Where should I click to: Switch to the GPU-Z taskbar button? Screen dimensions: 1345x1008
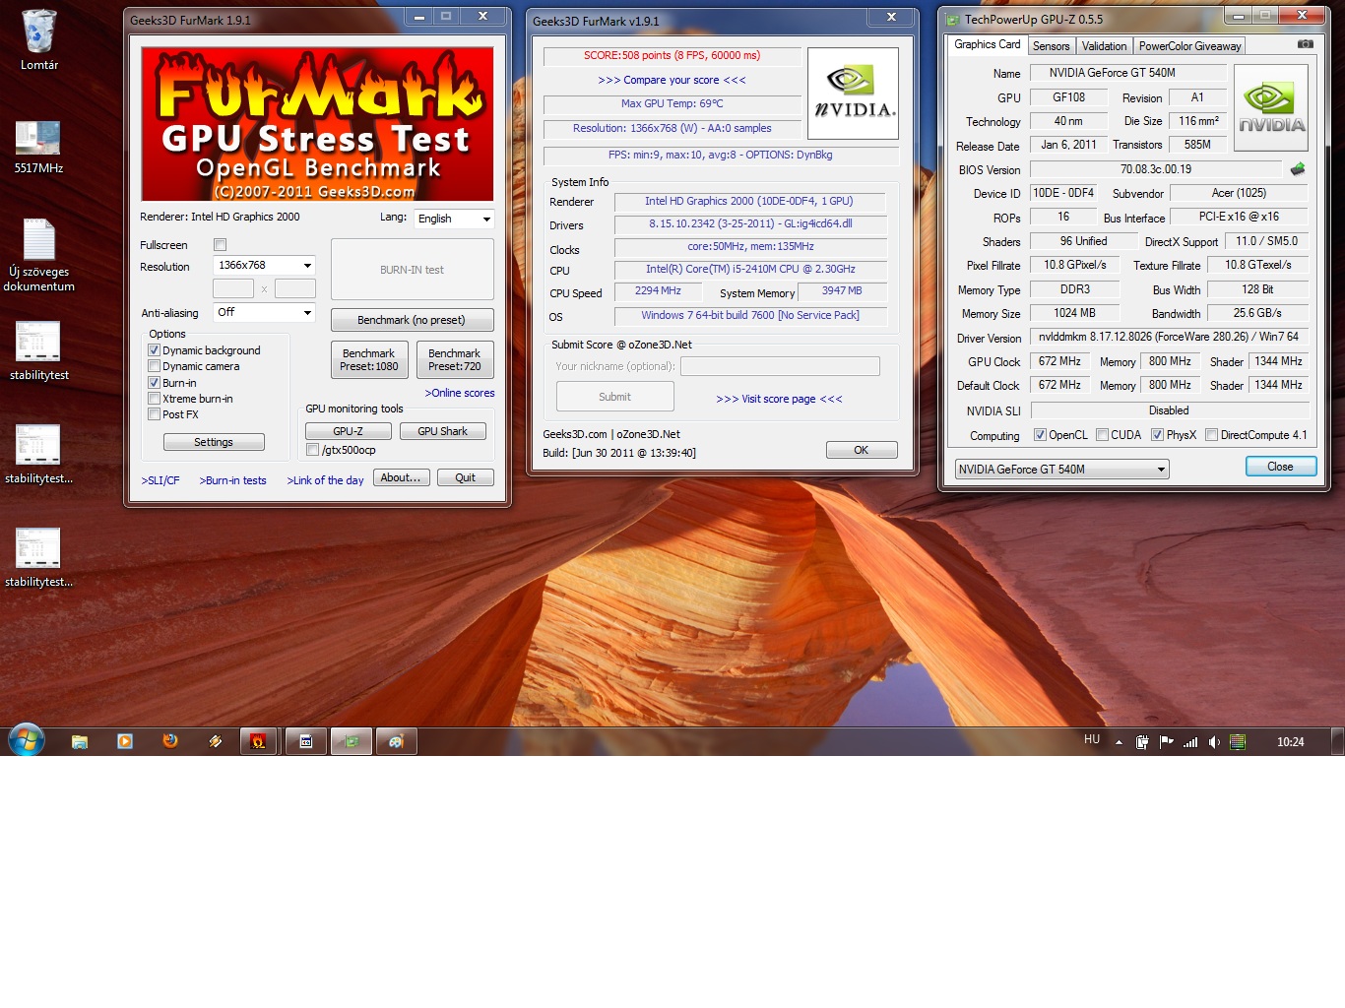pos(352,741)
